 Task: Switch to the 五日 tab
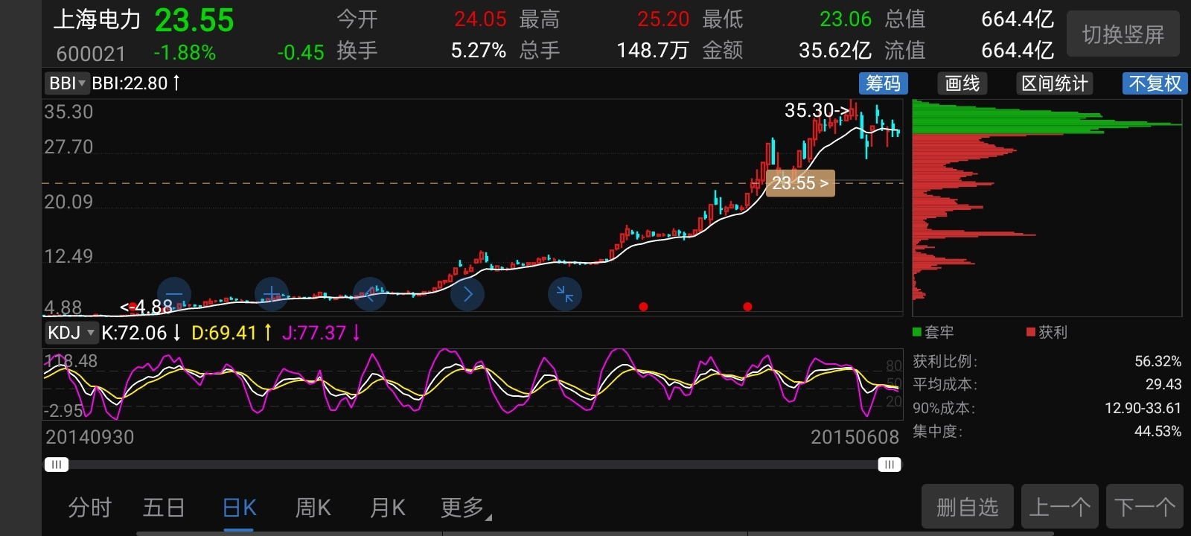click(x=164, y=508)
